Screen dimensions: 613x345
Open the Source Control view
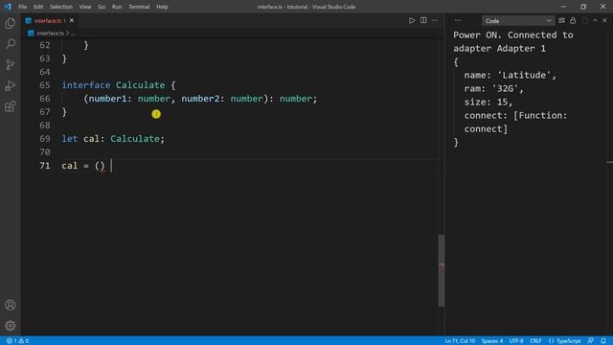point(11,64)
